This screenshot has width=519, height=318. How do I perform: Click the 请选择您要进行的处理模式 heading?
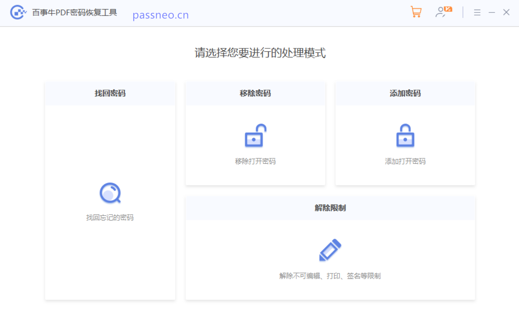[x=260, y=53]
